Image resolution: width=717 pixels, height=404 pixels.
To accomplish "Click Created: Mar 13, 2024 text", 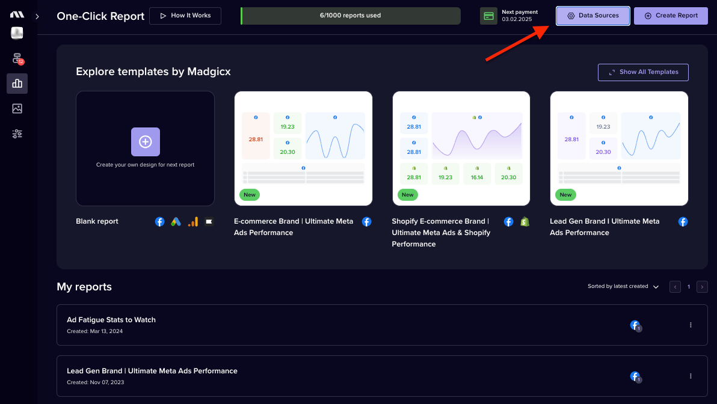I will coord(94,331).
